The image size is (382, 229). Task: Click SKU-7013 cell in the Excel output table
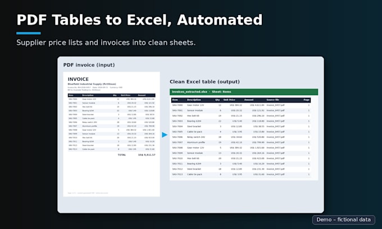coord(178,174)
